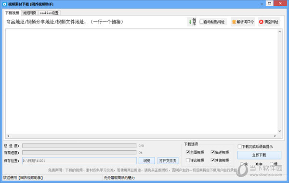This screenshot has height=183, width=289.
Task: Click the 保存位置 path field
Action: click(x=79, y=161)
